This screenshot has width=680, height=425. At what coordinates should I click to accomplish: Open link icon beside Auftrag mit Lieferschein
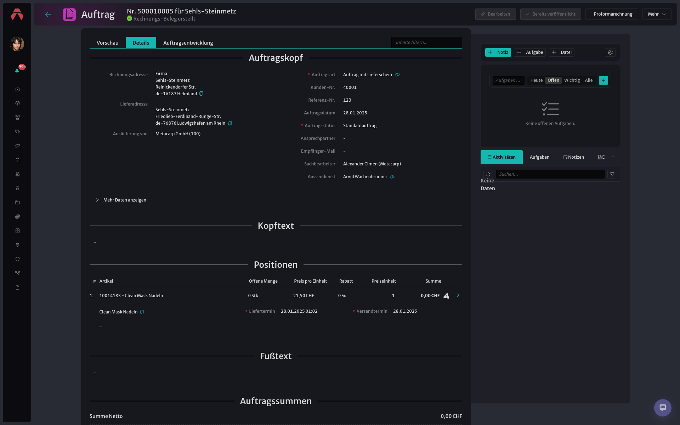pos(397,75)
